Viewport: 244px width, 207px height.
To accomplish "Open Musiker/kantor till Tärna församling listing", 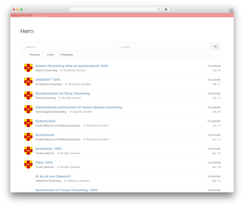I will (62, 93).
